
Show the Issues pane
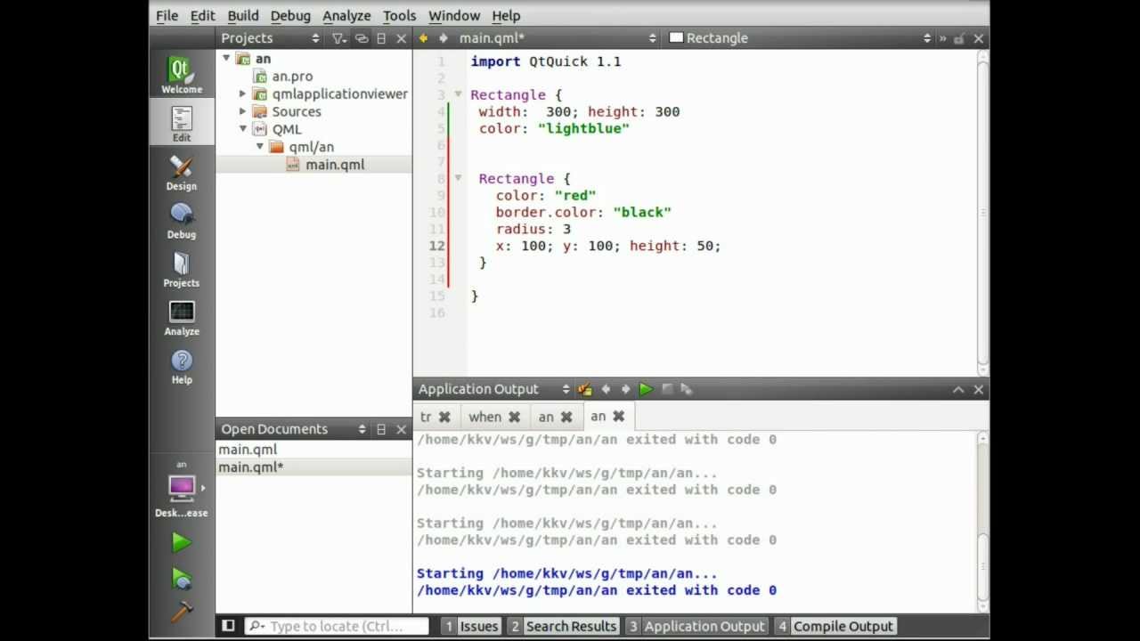pos(470,626)
